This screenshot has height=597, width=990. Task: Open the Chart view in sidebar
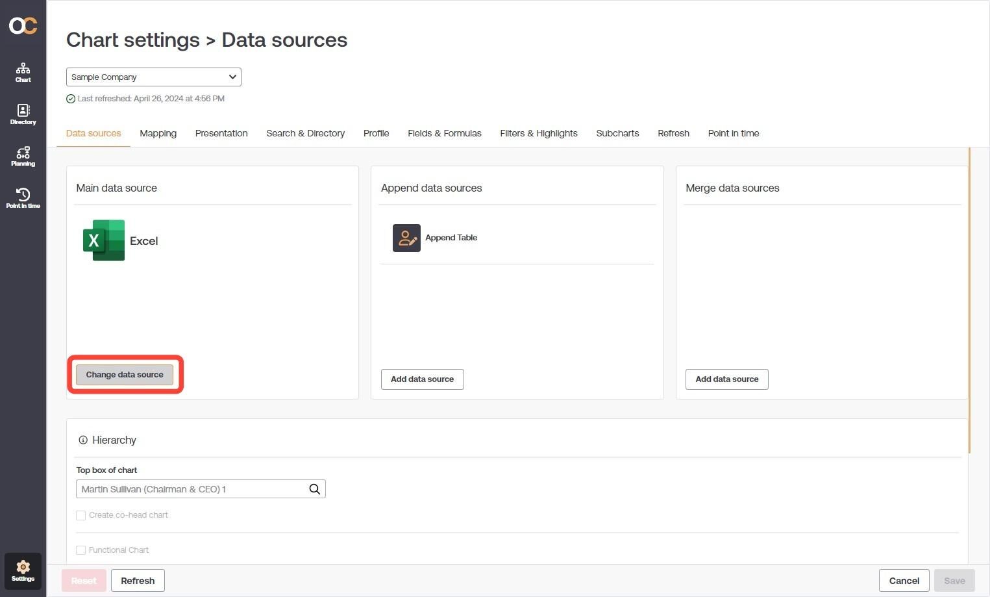coord(23,72)
